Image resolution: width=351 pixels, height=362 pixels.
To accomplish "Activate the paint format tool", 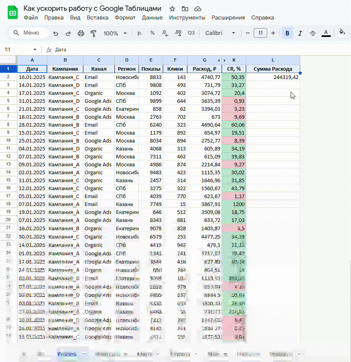I will [x=93, y=33].
